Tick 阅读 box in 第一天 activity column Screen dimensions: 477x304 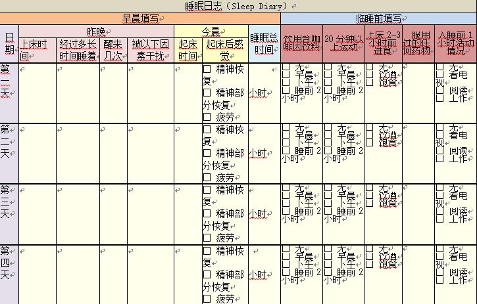[440, 91]
